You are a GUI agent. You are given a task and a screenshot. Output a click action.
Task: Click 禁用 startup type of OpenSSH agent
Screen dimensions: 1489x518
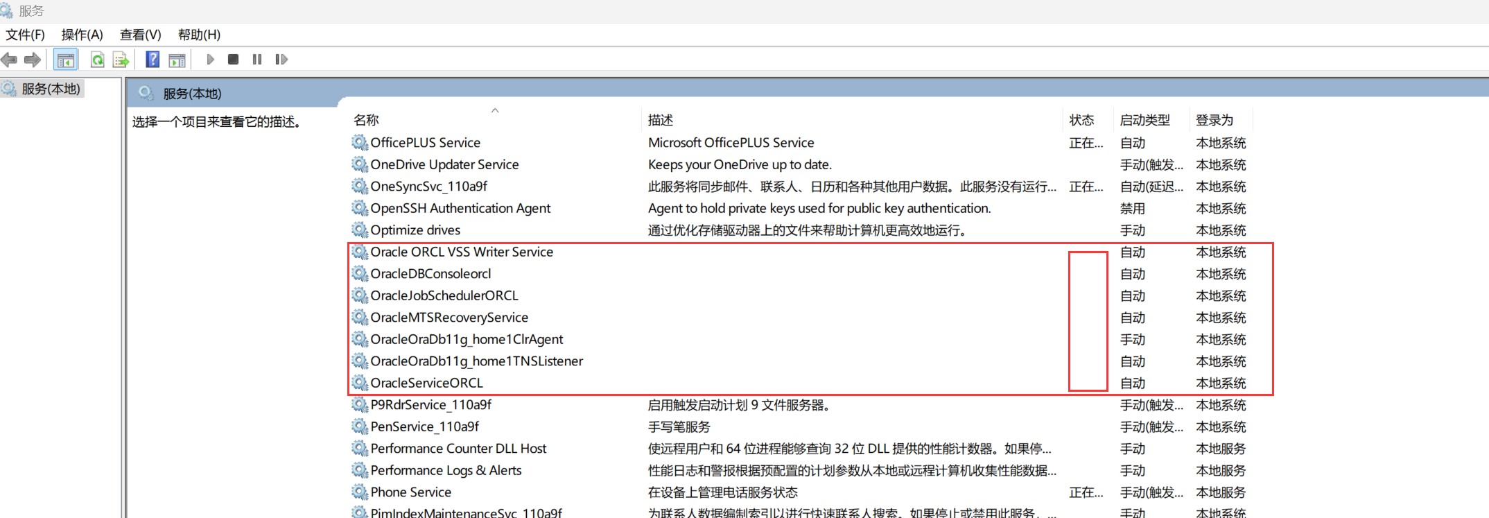pos(1133,208)
